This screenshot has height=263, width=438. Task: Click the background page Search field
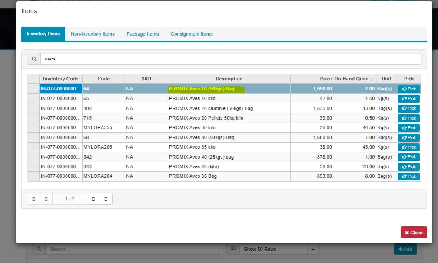pos(134,249)
